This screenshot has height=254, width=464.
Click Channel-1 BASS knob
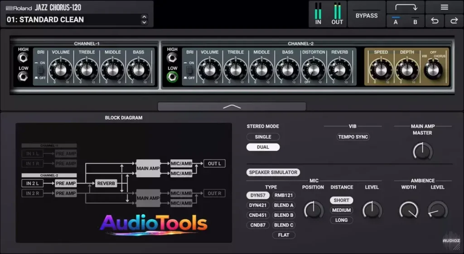(x=138, y=70)
